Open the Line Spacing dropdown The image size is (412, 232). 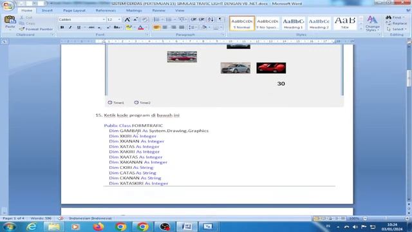[192, 27]
